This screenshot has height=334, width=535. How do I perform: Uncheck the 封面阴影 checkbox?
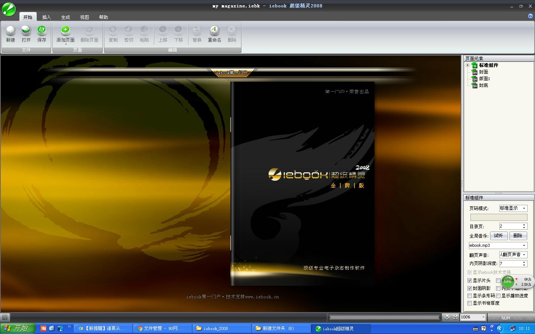[470, 288]
